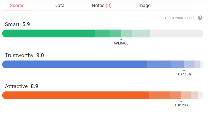
Task: Click the lightest green Smart bar segment
Action: (x=141, y=33)
